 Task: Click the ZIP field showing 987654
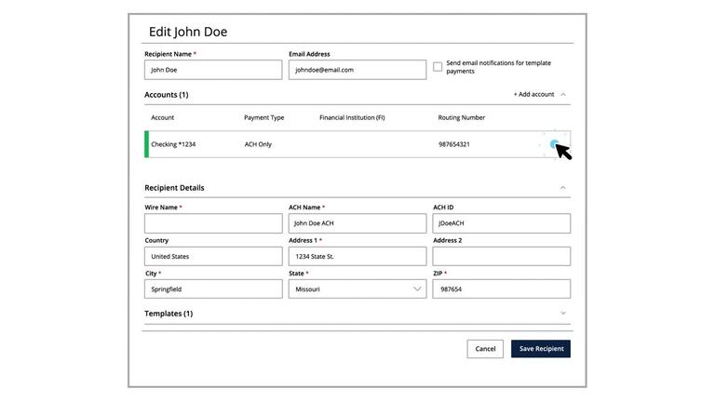[501, 289]
